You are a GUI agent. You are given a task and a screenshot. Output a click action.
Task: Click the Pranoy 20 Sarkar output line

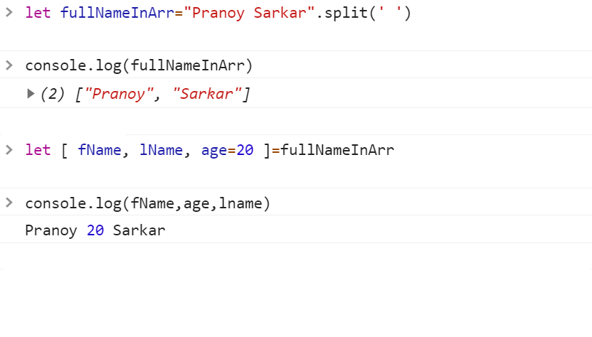point(95,230)
